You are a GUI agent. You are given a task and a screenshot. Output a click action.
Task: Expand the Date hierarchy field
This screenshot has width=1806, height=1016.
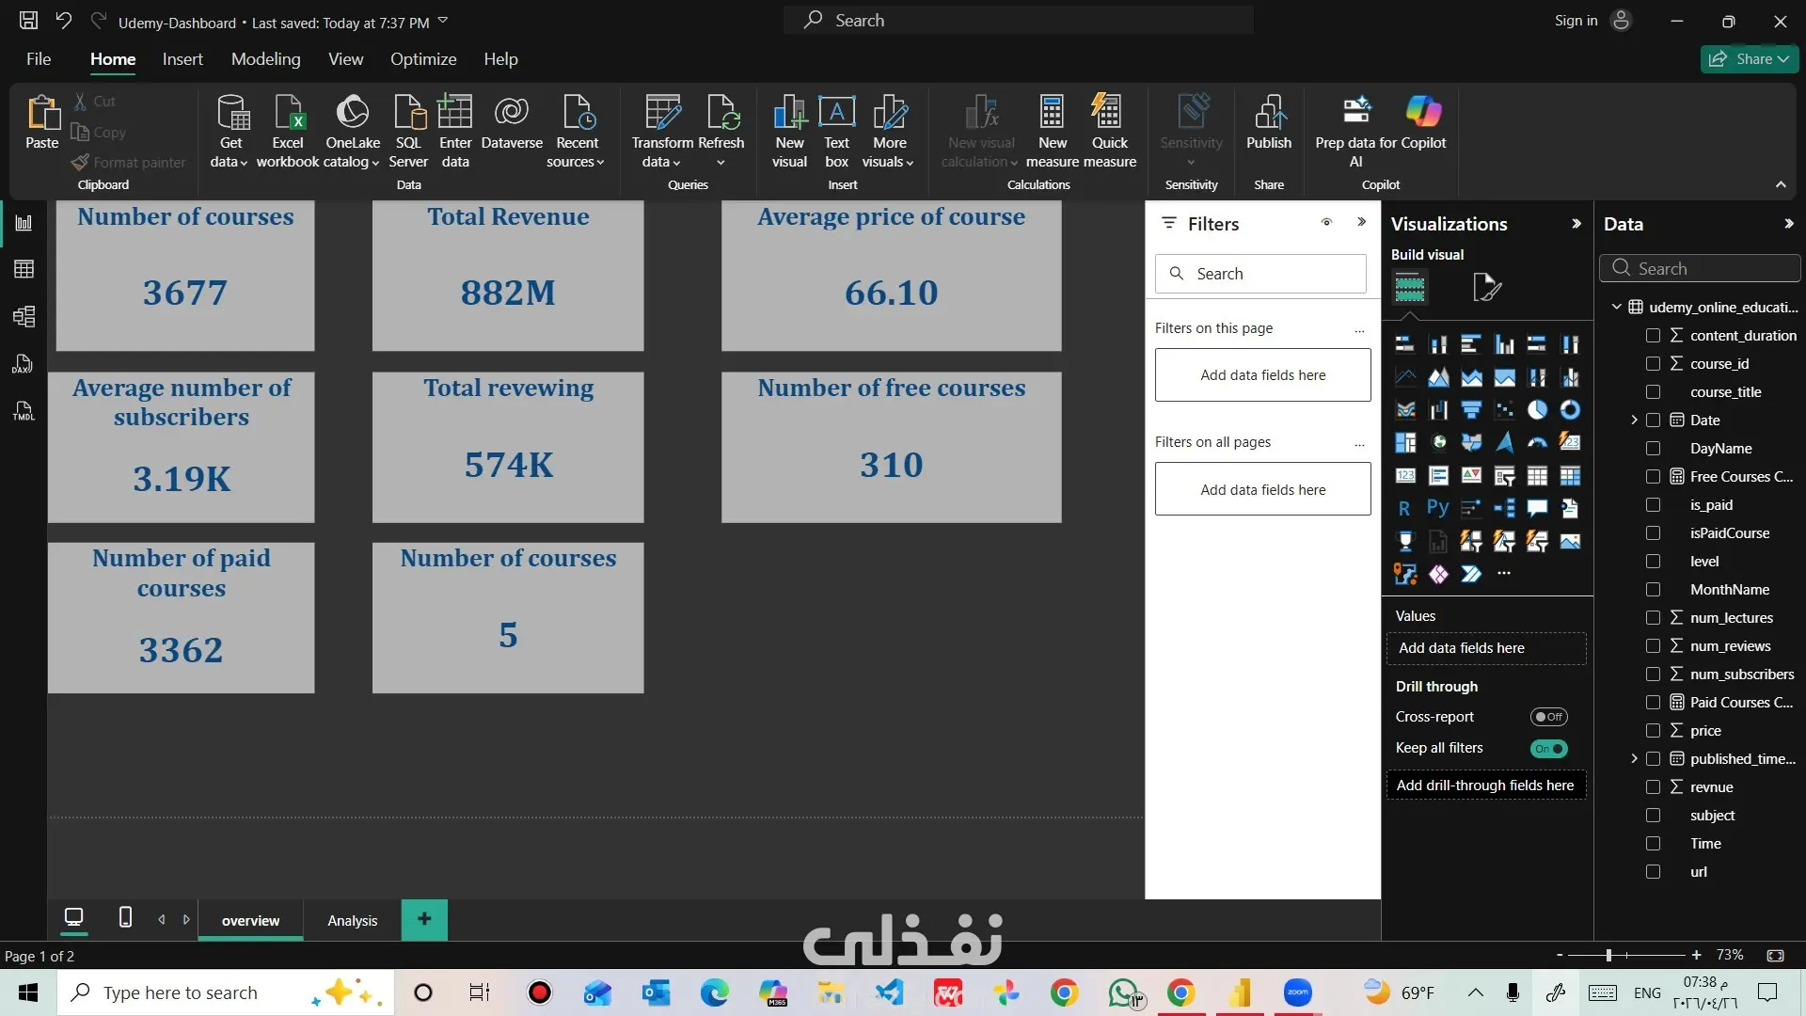[x=1634, y=421]
